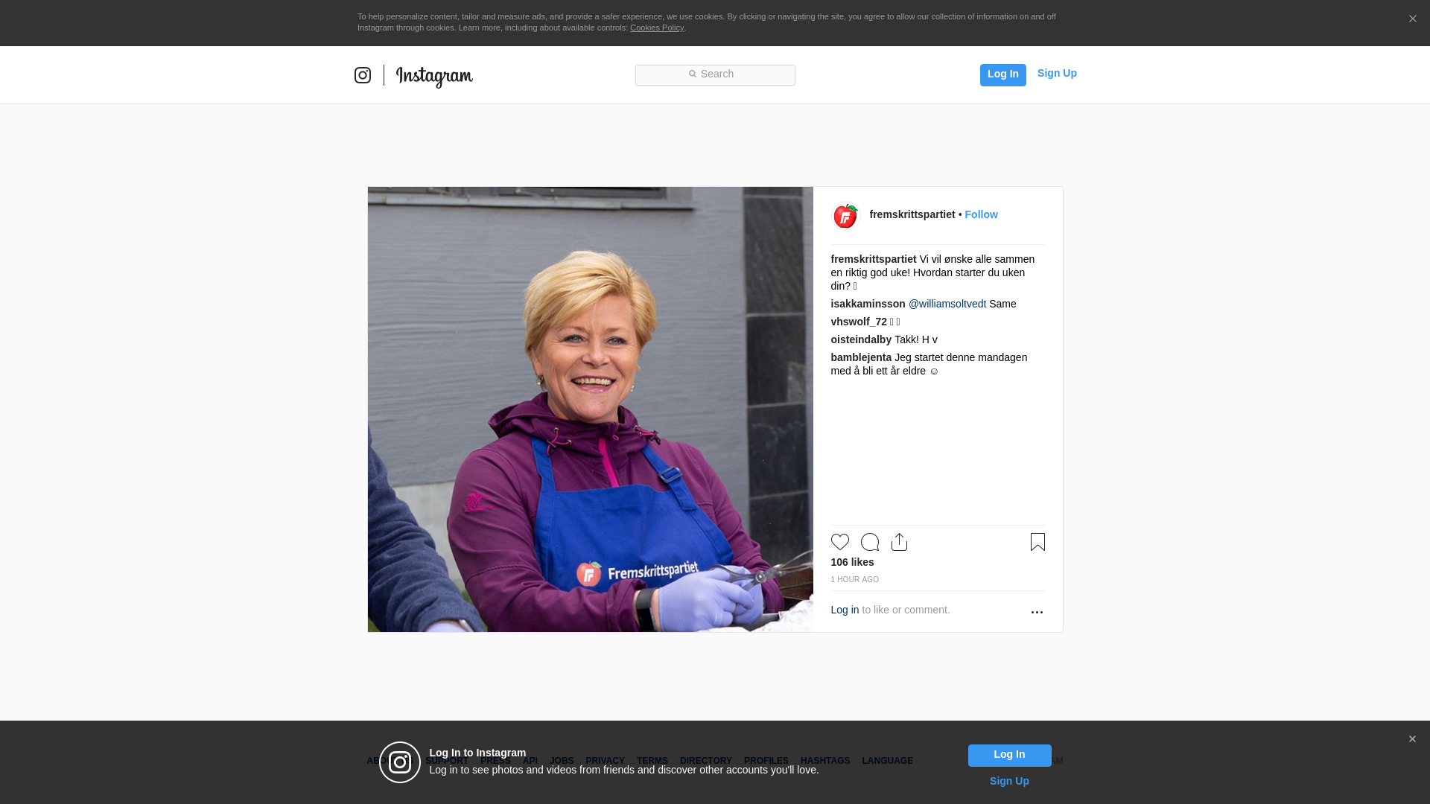The height and width of the screenshot is (804, 1430).
Task: Like the post with heart icon
Action: tap(839, 542)
